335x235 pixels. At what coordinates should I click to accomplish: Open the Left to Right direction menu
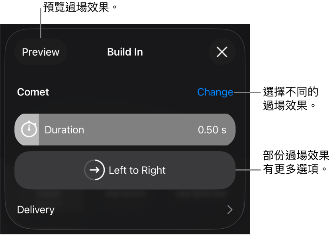click(125, 170)
